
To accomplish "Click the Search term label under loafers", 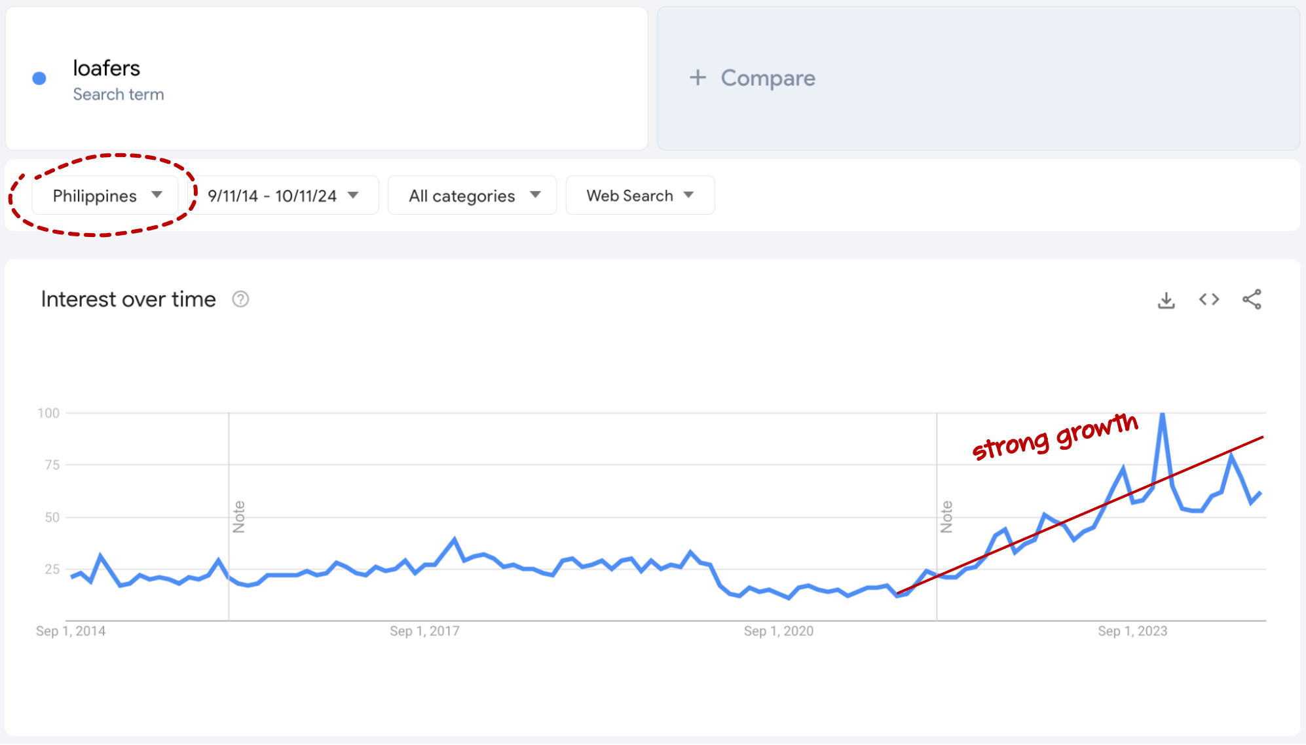I will (119, 94).
